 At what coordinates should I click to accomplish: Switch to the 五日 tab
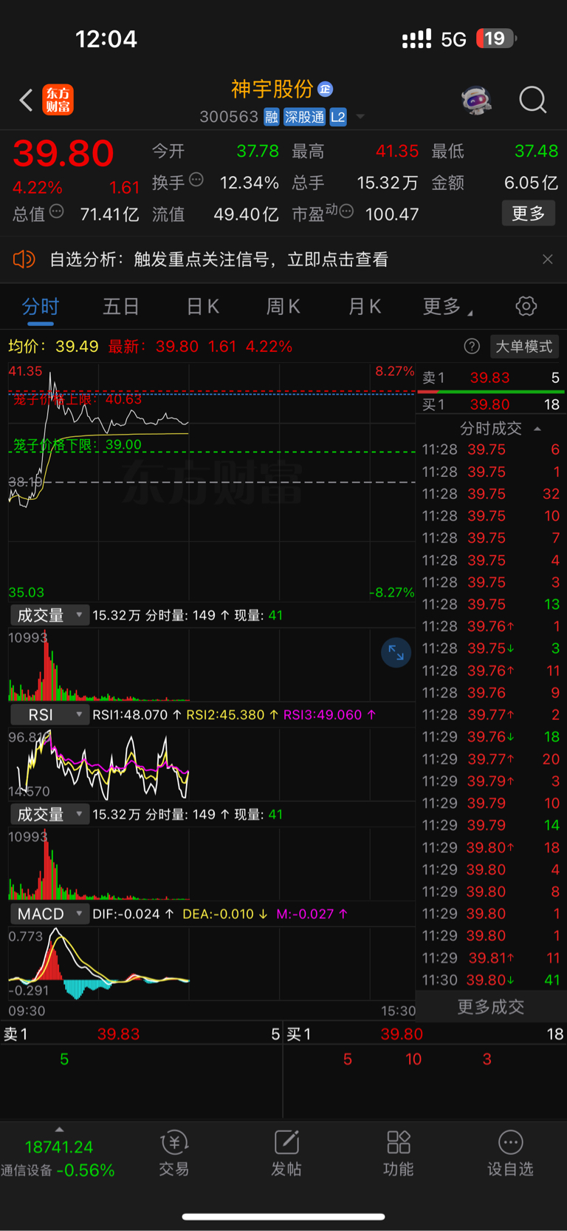coord(121,307)
